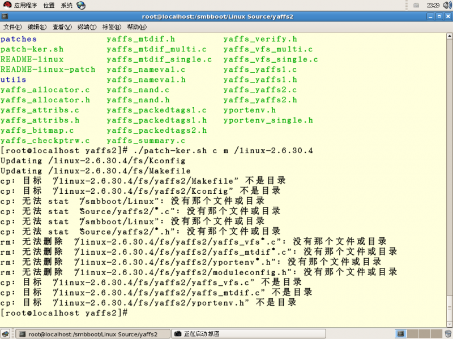
Task: Click the volume speaker icon
Action: pyautogui.click(x=446, y=5)
